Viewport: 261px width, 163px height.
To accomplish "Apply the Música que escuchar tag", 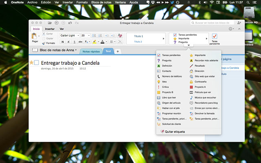I will click(x=205, y=97).
